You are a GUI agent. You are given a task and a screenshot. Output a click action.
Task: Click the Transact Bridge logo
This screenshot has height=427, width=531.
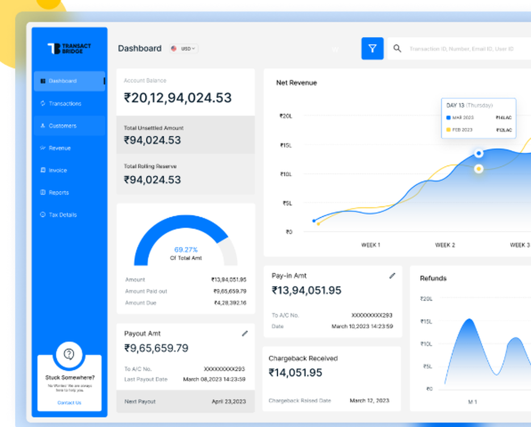click(69, 48)
